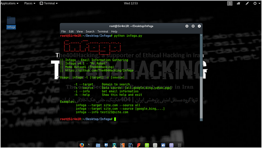Open the Terminal menu in terminal menubar
The height and width of the screenshot is (148, 262).
click(103, 31)
